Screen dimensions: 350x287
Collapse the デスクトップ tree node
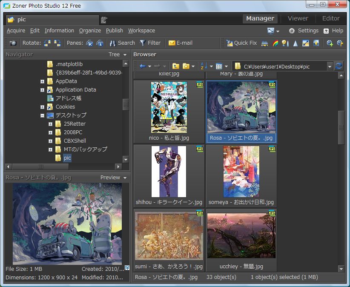coord(43,115)
